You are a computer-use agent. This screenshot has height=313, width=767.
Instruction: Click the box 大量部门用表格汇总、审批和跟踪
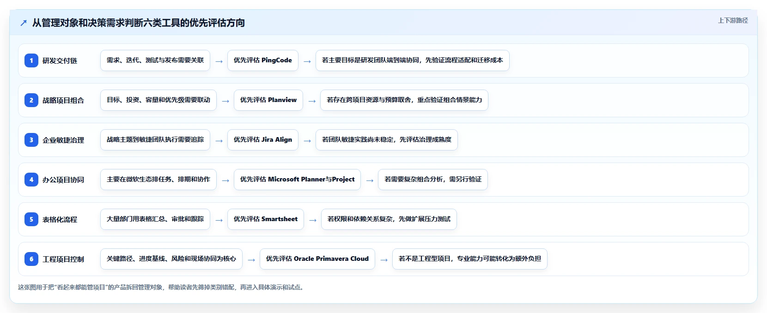(155, 219)
